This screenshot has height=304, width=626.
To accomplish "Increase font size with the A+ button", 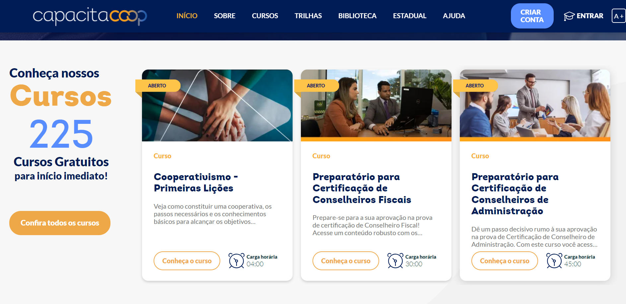I will [618, 16].
